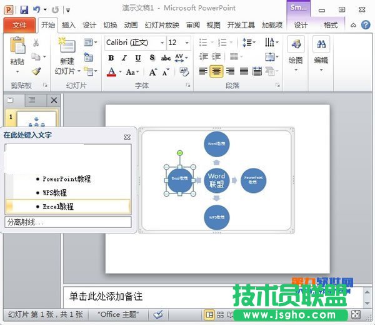Close the 在此处键入文字 text pane
This screenshot has height=325, width=375.
[127, 137]
